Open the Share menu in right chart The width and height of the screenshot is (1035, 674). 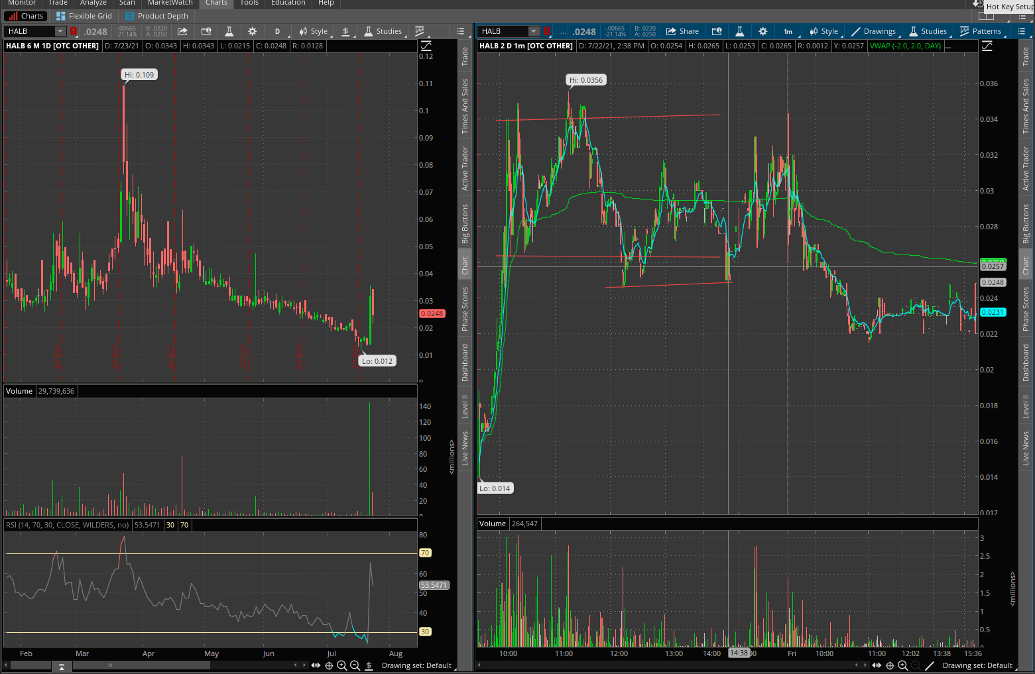pyautogui.click(x=682, y=31)
